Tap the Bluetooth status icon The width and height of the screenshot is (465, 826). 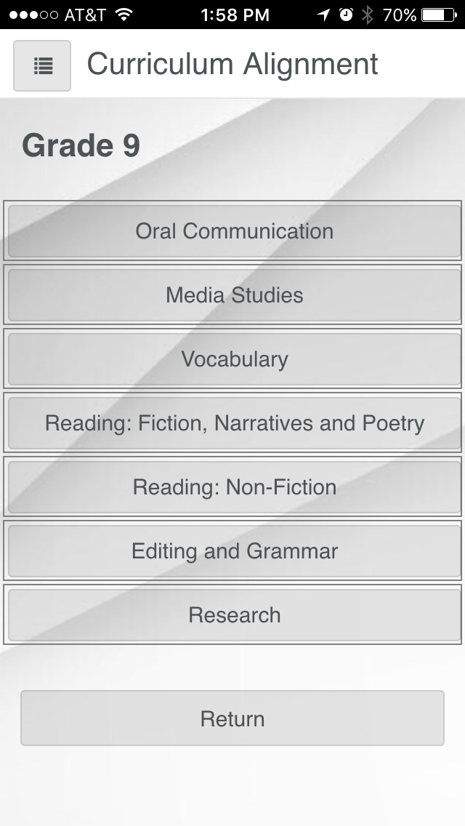tap(368, 15)
